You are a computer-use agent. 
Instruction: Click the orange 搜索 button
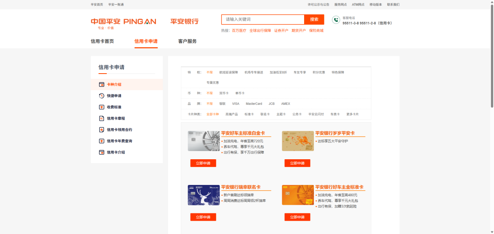(x=314, y=19)
